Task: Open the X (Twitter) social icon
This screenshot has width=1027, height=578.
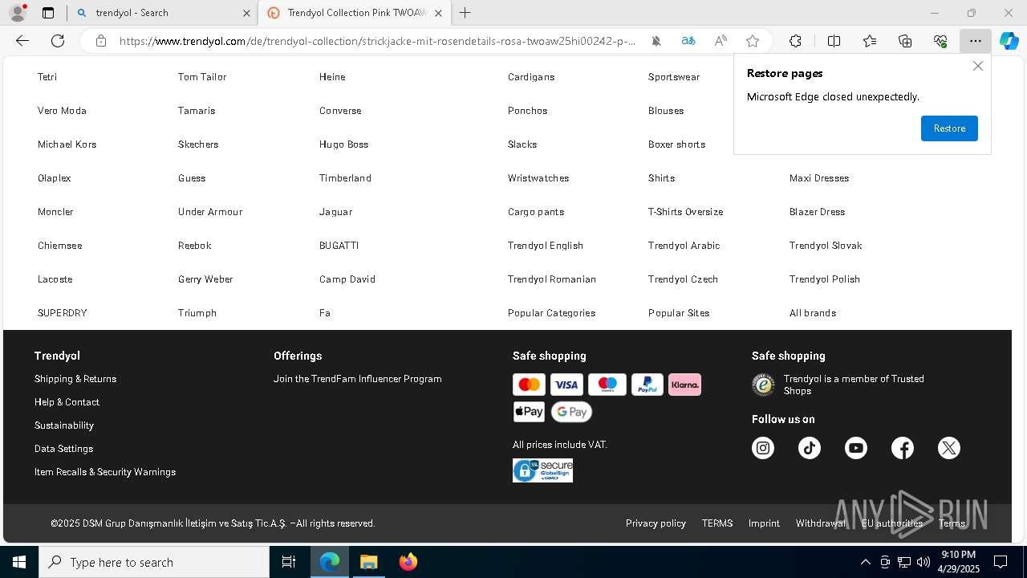Action: coord(949,448)
